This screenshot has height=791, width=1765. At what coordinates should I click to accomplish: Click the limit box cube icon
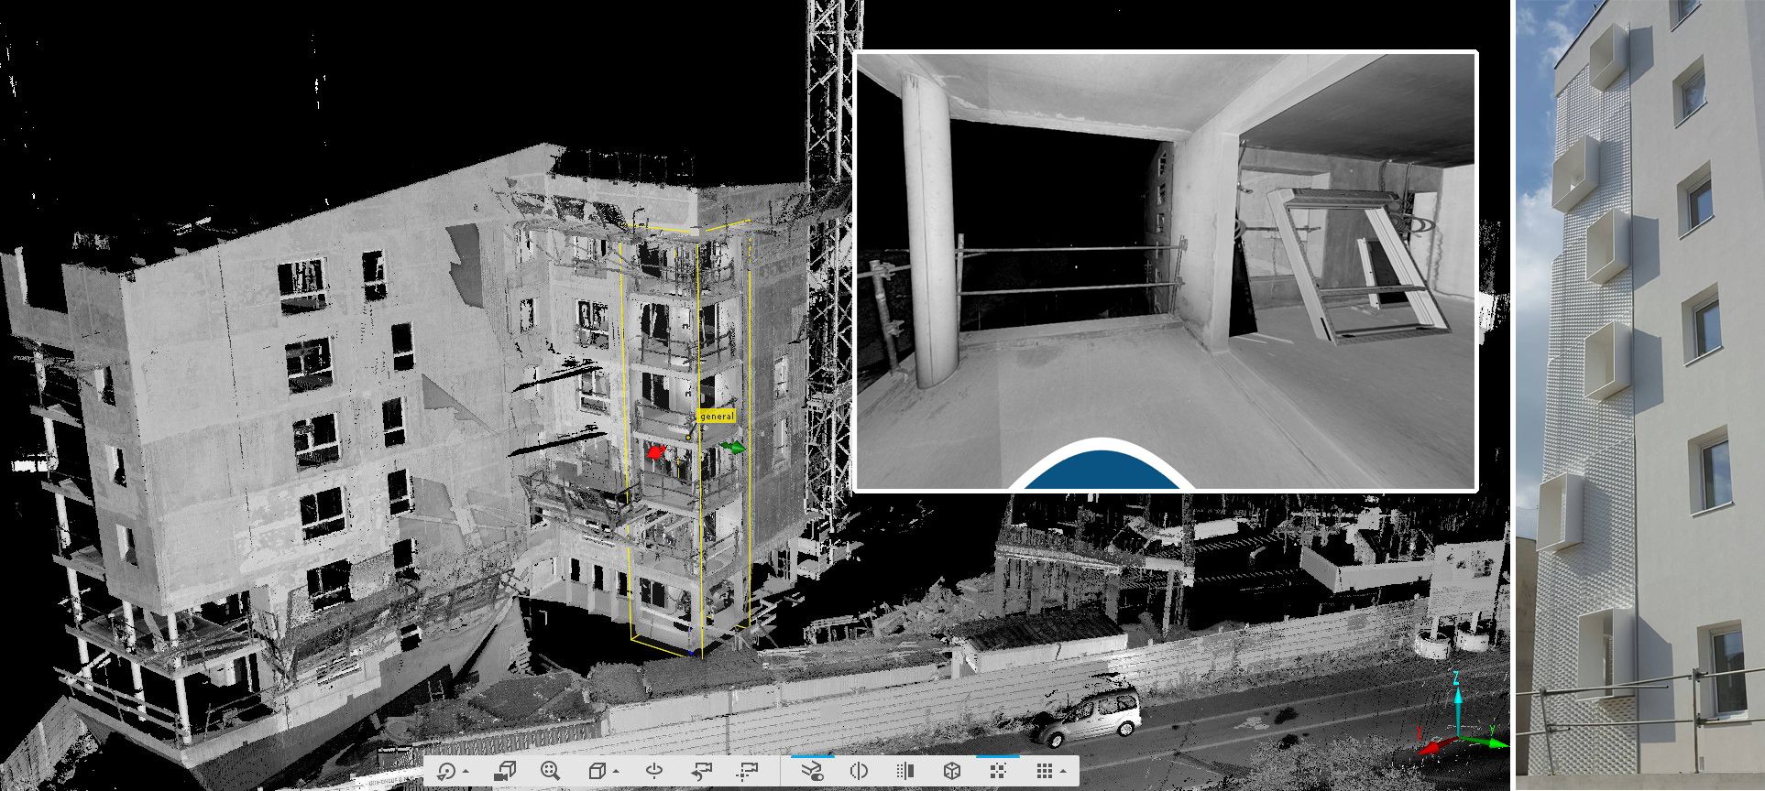[952, 771]
